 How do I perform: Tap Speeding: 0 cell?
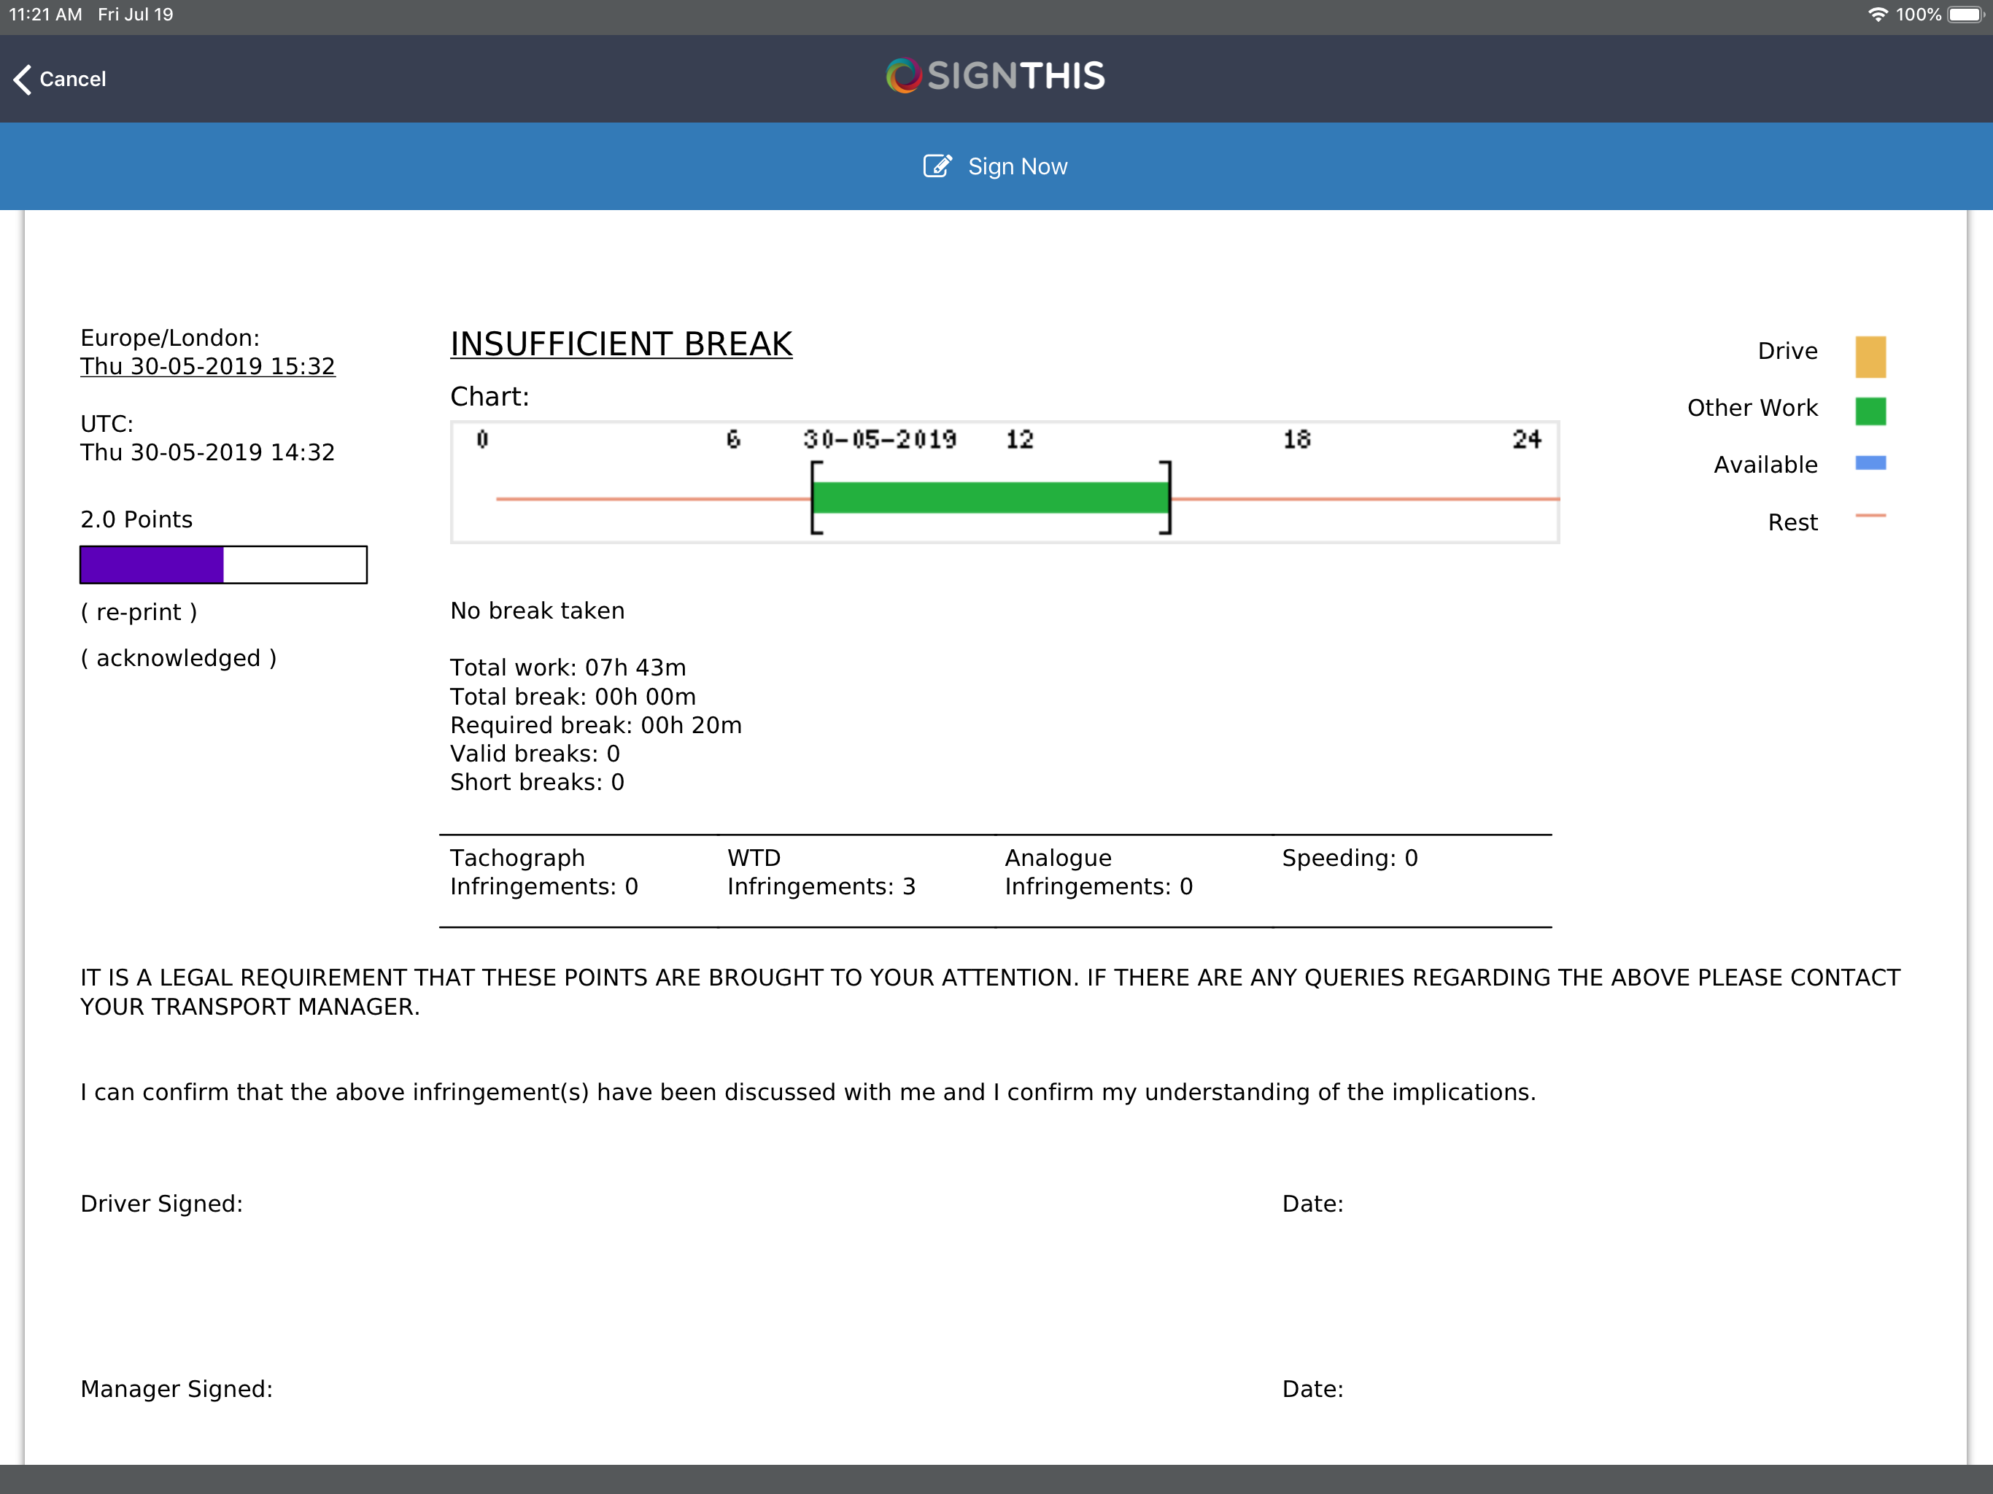[1350, 858]
